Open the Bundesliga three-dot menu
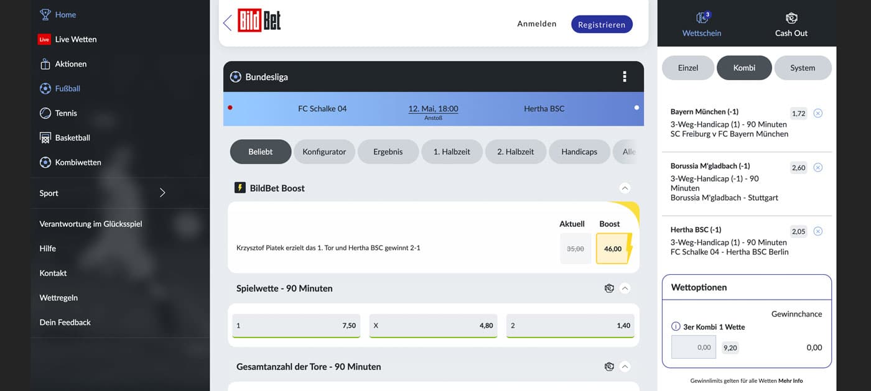 click(625, 76)
